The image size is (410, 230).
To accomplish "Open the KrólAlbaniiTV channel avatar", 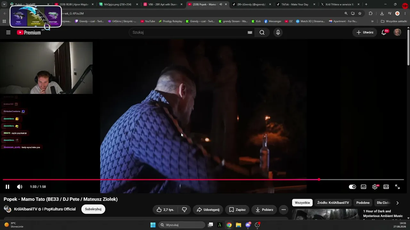I will click(x=7, y=209).
